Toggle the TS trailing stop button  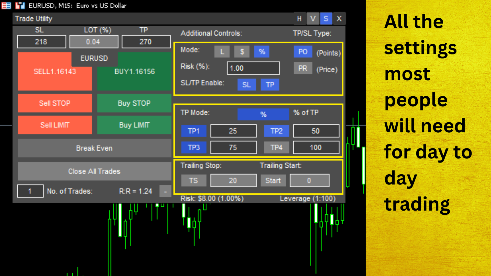[x=194, y=181]
